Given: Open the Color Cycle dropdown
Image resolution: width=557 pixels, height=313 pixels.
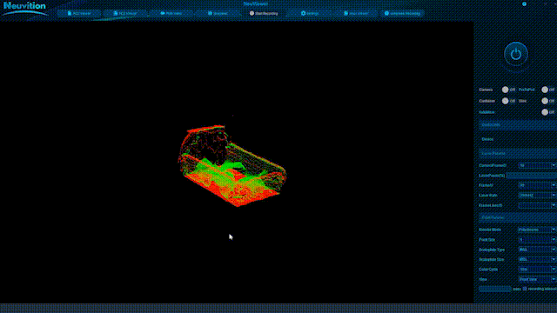Looking at the screenshot, I should click(537, 270).
